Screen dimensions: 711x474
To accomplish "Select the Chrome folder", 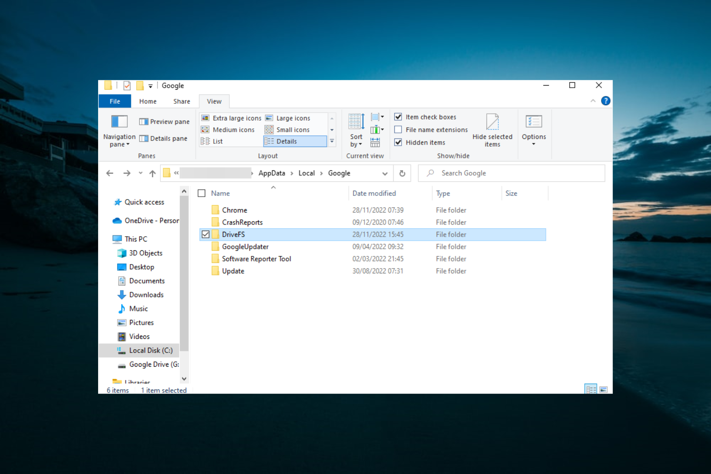I will [x=373, y=210].
